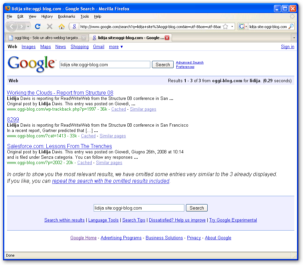Focus the bottom search input field
303x265 pixels.
[x=139, y=208]
